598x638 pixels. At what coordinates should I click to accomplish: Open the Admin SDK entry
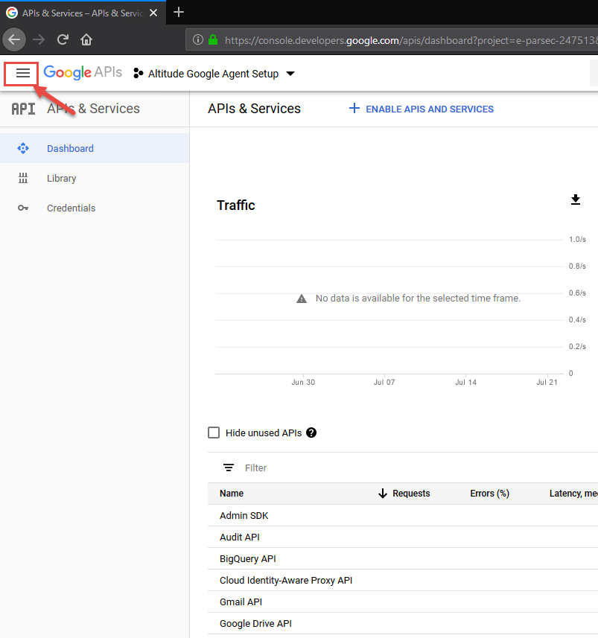(x=244, y=515)
